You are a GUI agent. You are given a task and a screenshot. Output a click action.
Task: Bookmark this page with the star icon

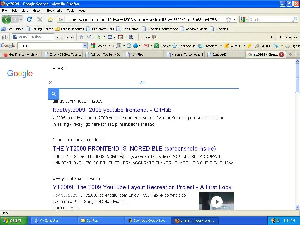[x=229, y=19]
